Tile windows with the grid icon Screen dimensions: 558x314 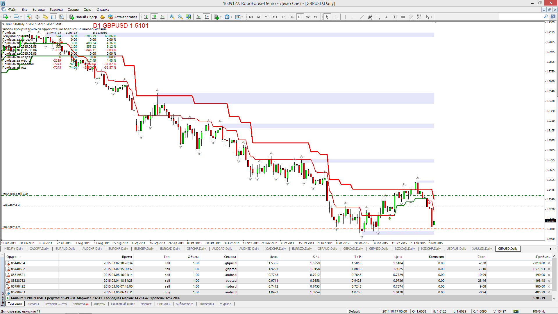188,17
